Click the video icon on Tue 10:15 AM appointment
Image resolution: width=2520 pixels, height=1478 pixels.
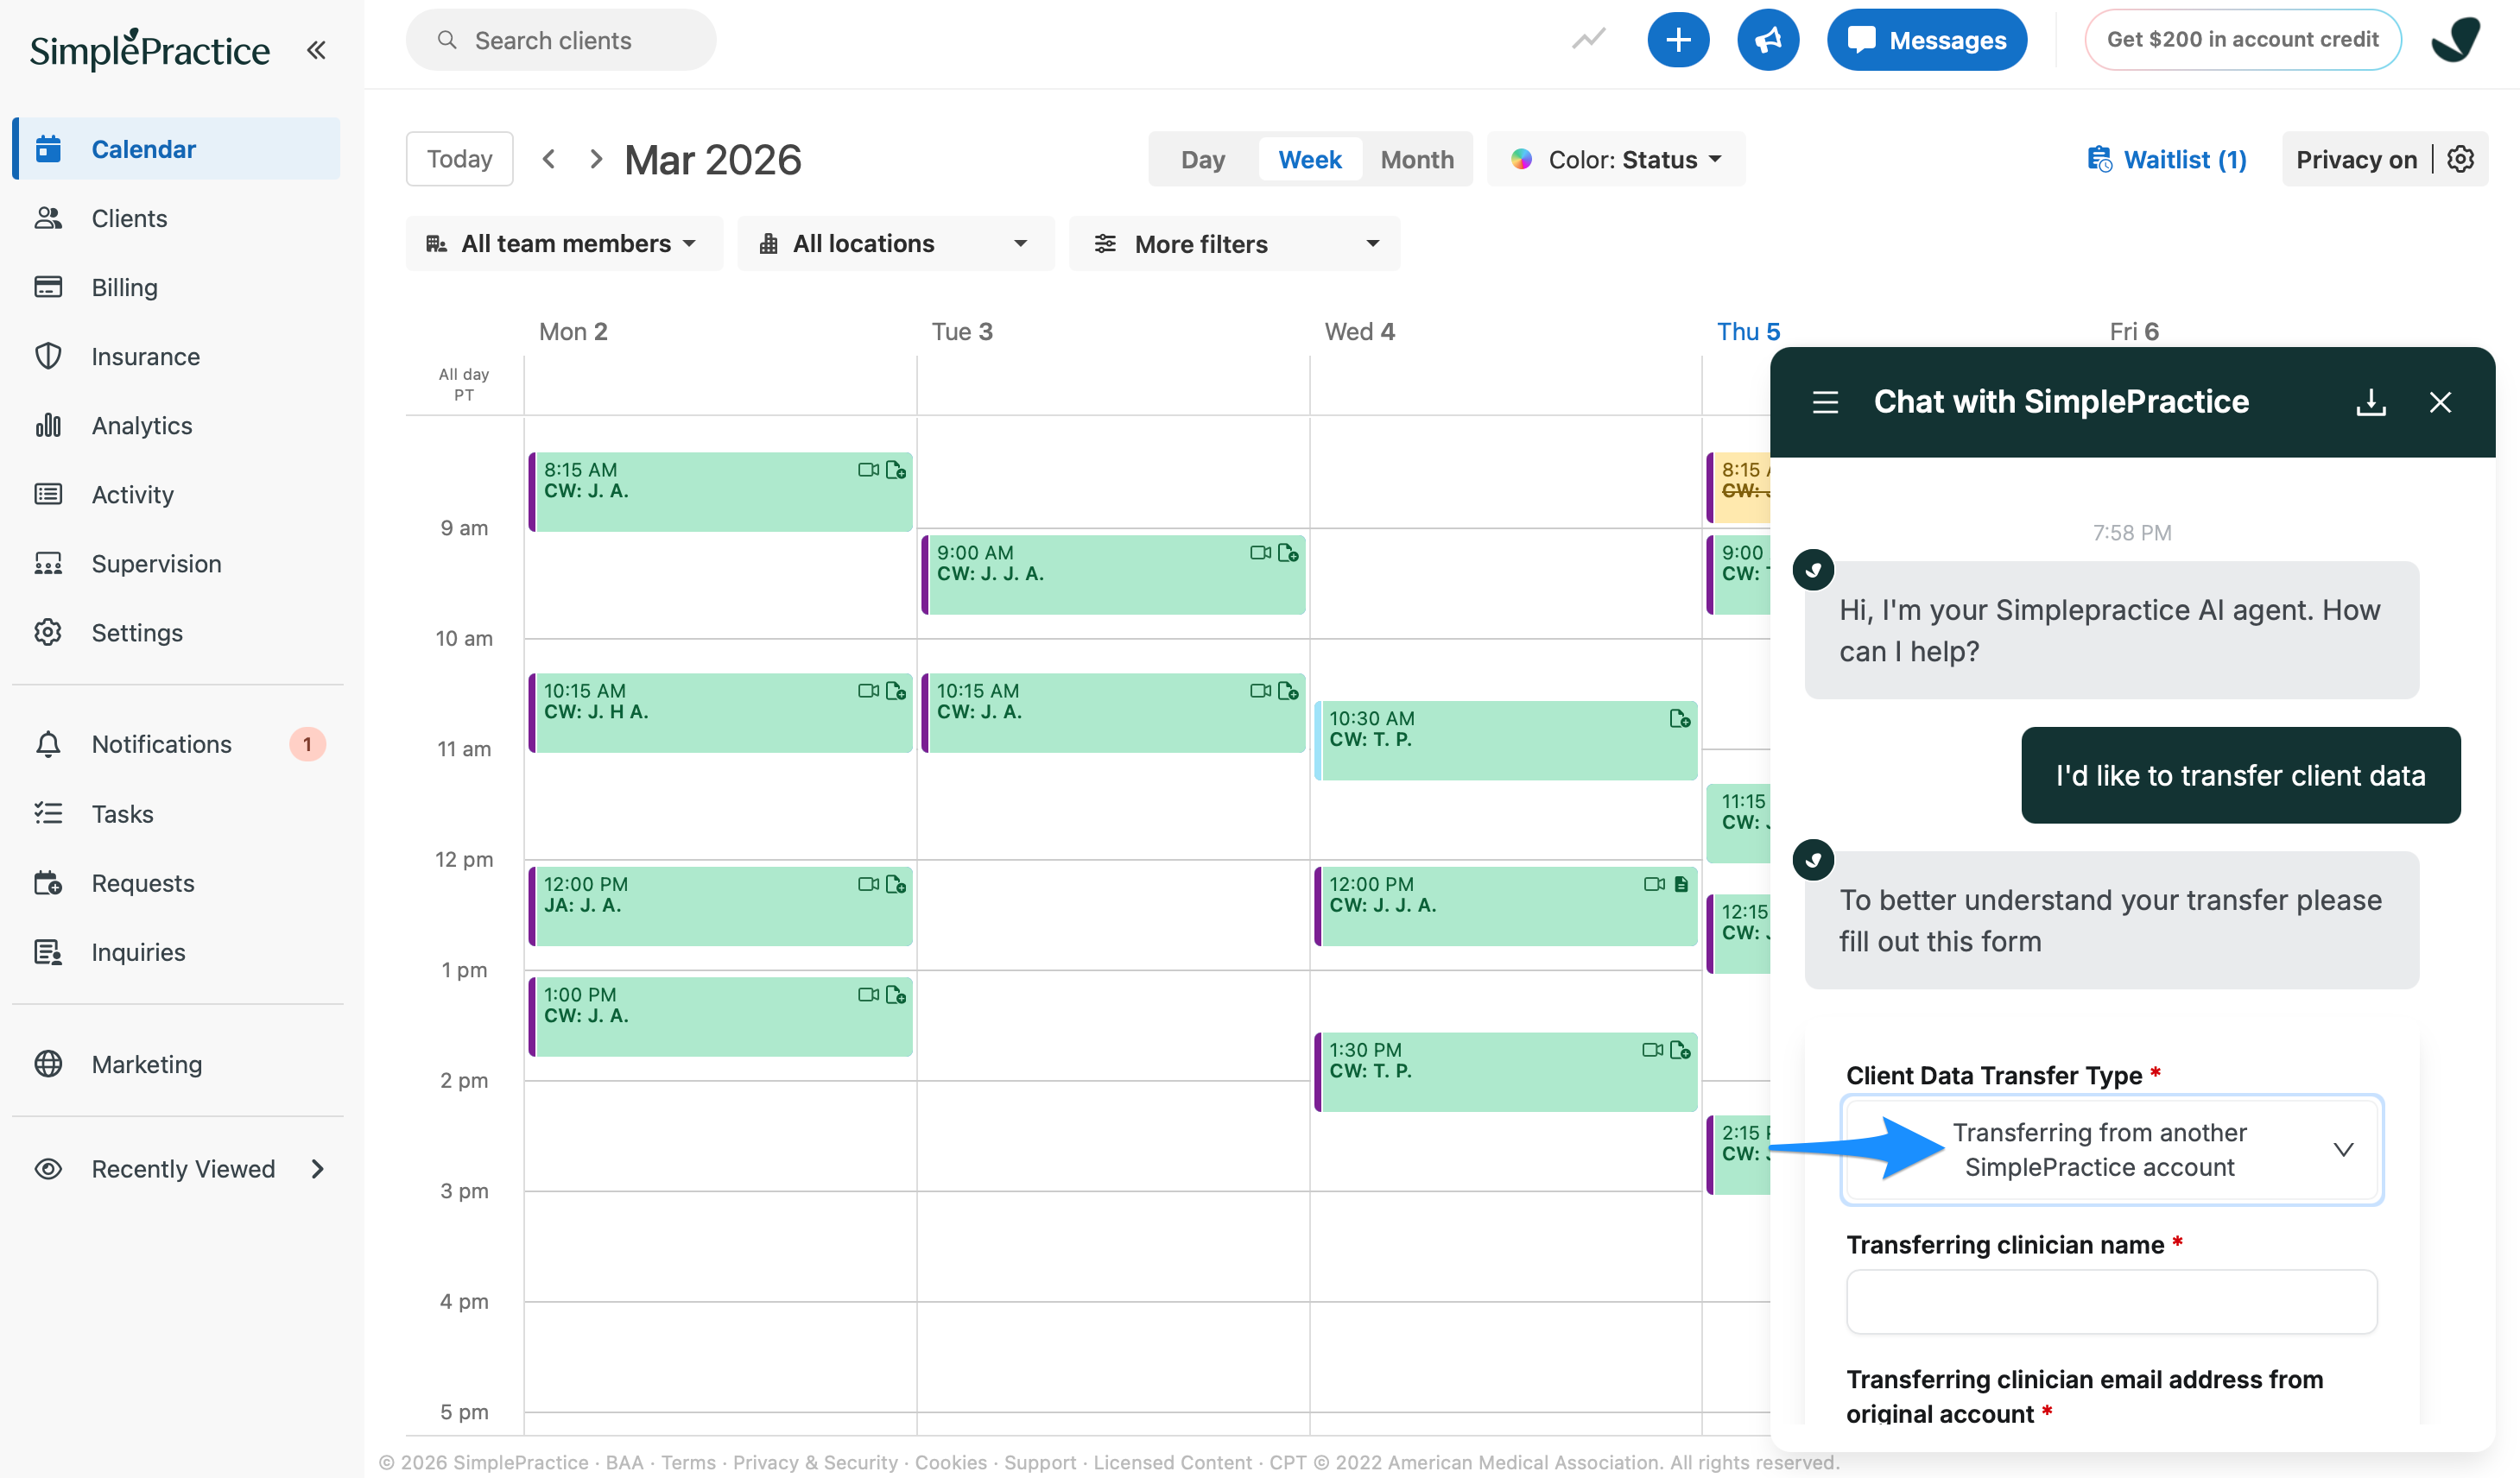click(1260, 691)
